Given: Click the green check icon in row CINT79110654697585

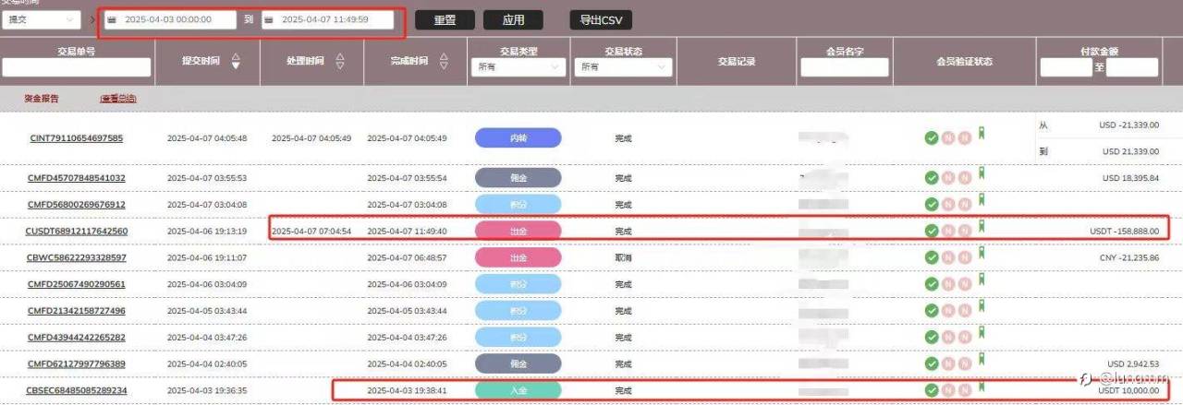Looking at the screenshot, I should pos(932,138).
